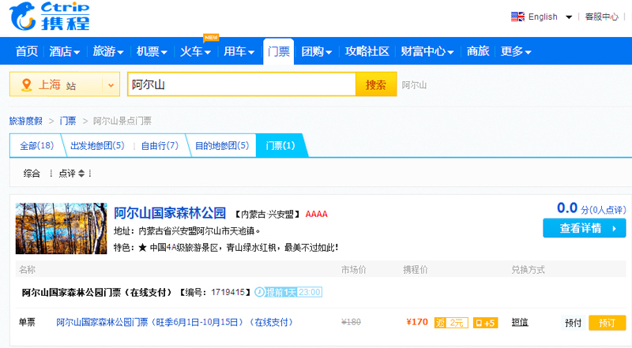This screenshot has width=632, height=348.
Task: Click the orange 预订 button
Action: pyautogui.click(x=607, y=323)
